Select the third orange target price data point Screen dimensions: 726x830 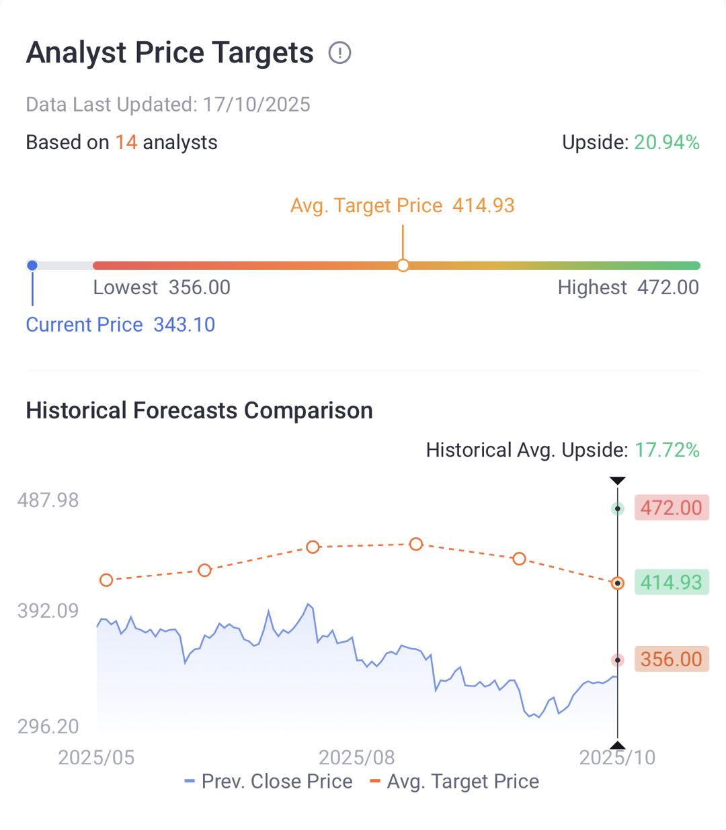click(313, 547)
